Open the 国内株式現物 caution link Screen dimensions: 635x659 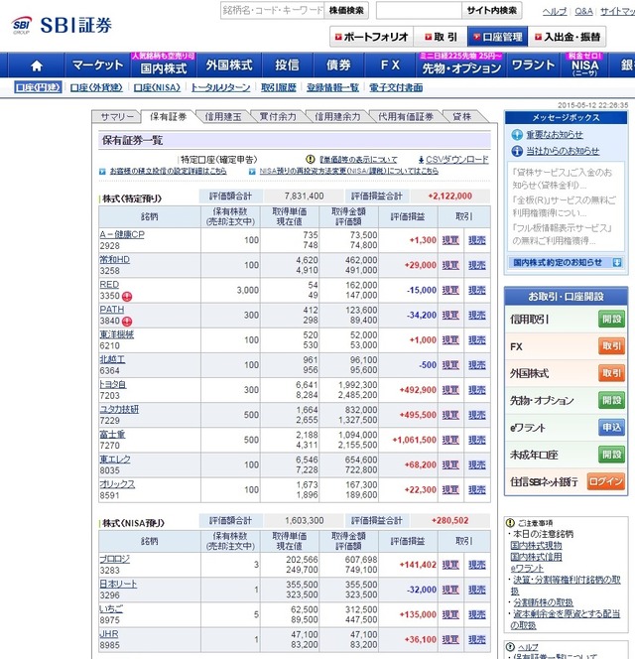(x=536, y=546)
